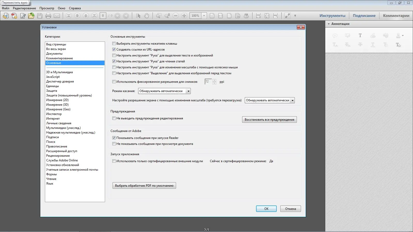
Task: Click the Open file toolbar icon
Action: click(6, 16)
